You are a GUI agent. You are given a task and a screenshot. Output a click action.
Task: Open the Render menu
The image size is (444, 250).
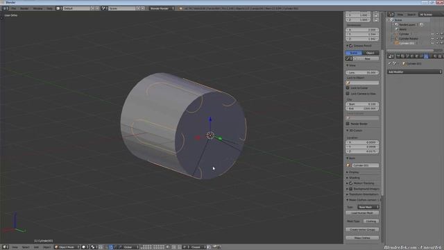(24, 8)
